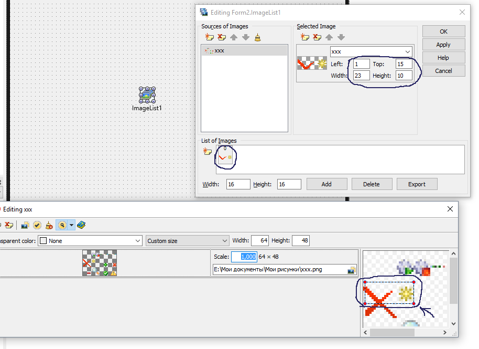Click the Scale field showing 1,000

click(244, 257)
